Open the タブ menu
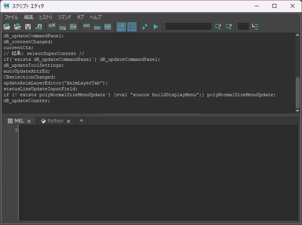This screenshot has height=225, width=302. point(80,17)
